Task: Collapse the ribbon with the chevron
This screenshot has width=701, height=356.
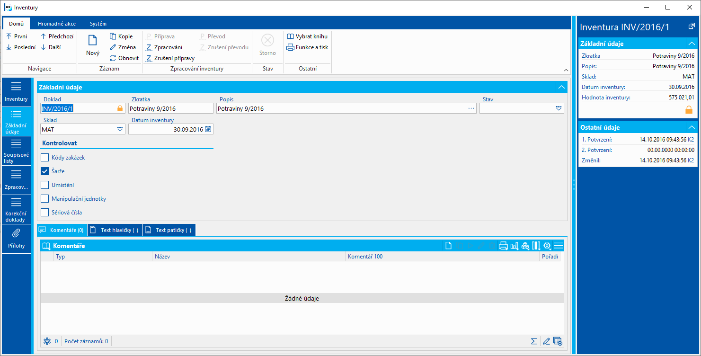Action: click(x=566, y=70)
